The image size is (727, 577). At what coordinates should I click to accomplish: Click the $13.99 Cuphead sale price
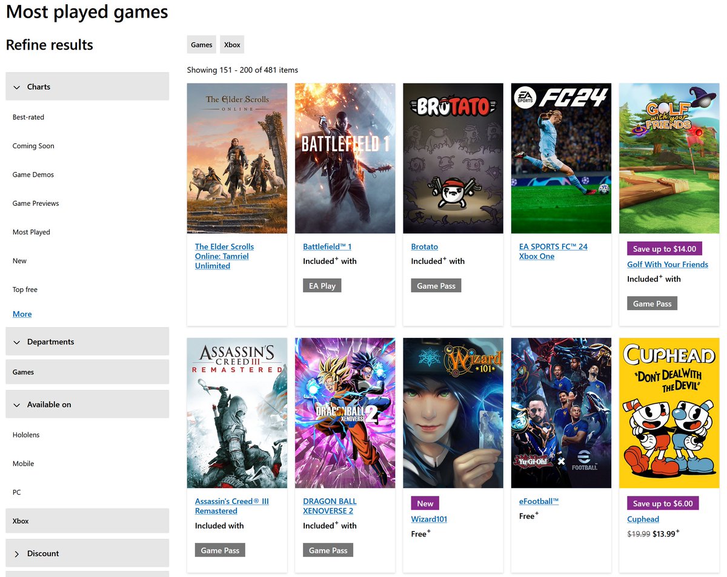665,535
